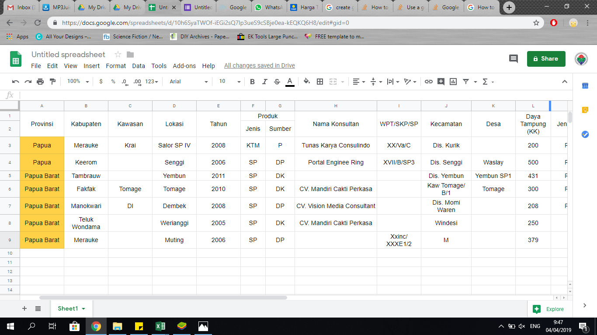This screenshot has height=335, width=597.
Task: Select cell containing Tunas Karya Consulindo
Action: (336, 145)
